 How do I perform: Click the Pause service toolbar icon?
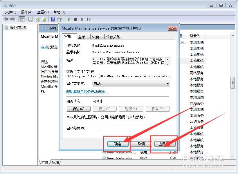click(x=82, y=19)
